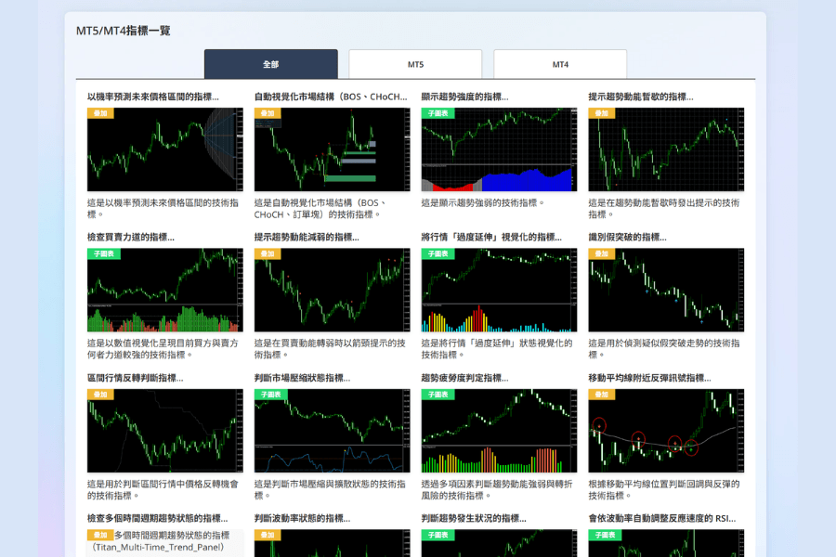Click description 透過多項因素判斷趨勢動能強弱與轉折風險
Viewport: 836px width, 557px height.
pyautogui.click(x=497, y=490)
